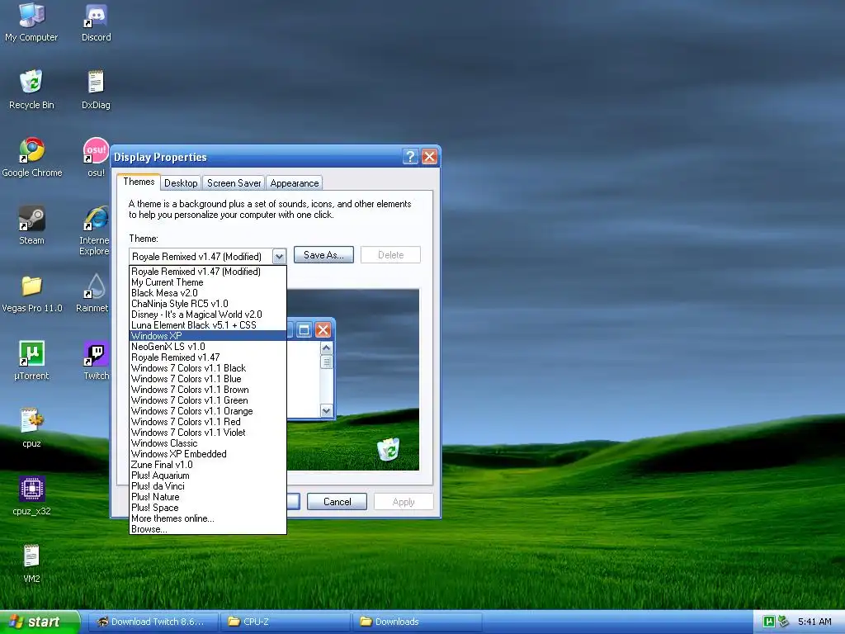
Task: Choose ChaNinja Style RC5 v1.0 theme
Action: coord(207,304)
